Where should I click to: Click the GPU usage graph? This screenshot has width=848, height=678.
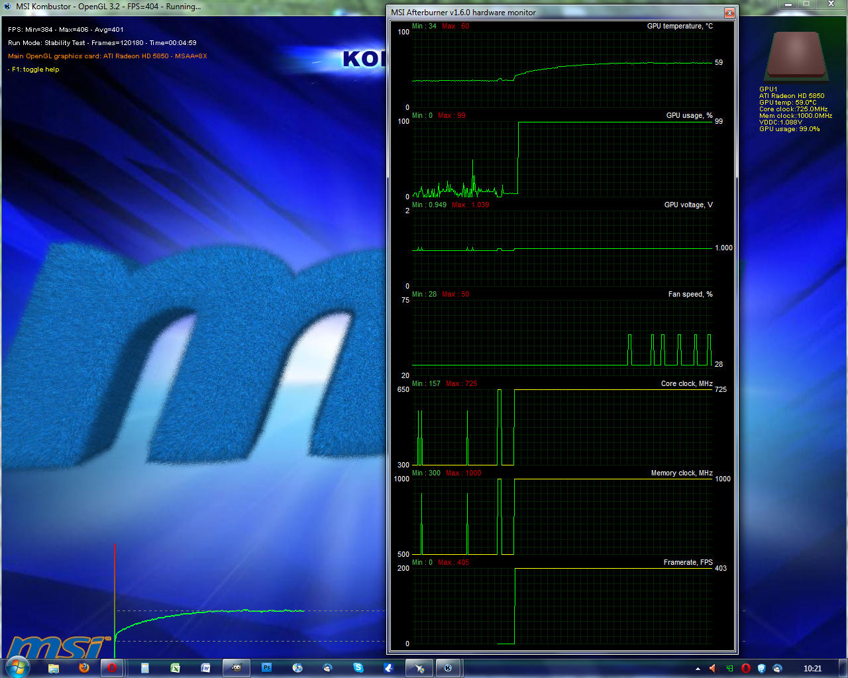(x=562, y=159)
